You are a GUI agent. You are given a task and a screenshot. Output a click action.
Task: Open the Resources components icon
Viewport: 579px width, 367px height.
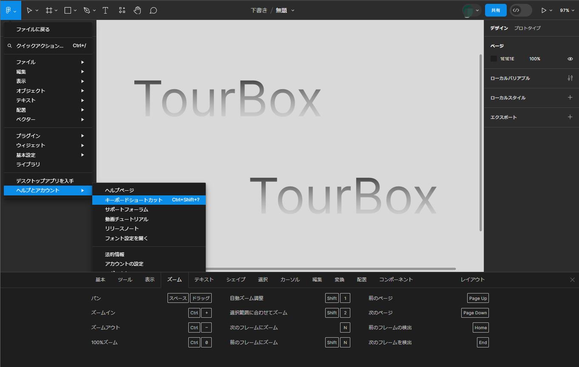pyautogui.click(x=122, y=10)
